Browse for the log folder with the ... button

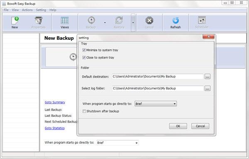click(207, 89)
